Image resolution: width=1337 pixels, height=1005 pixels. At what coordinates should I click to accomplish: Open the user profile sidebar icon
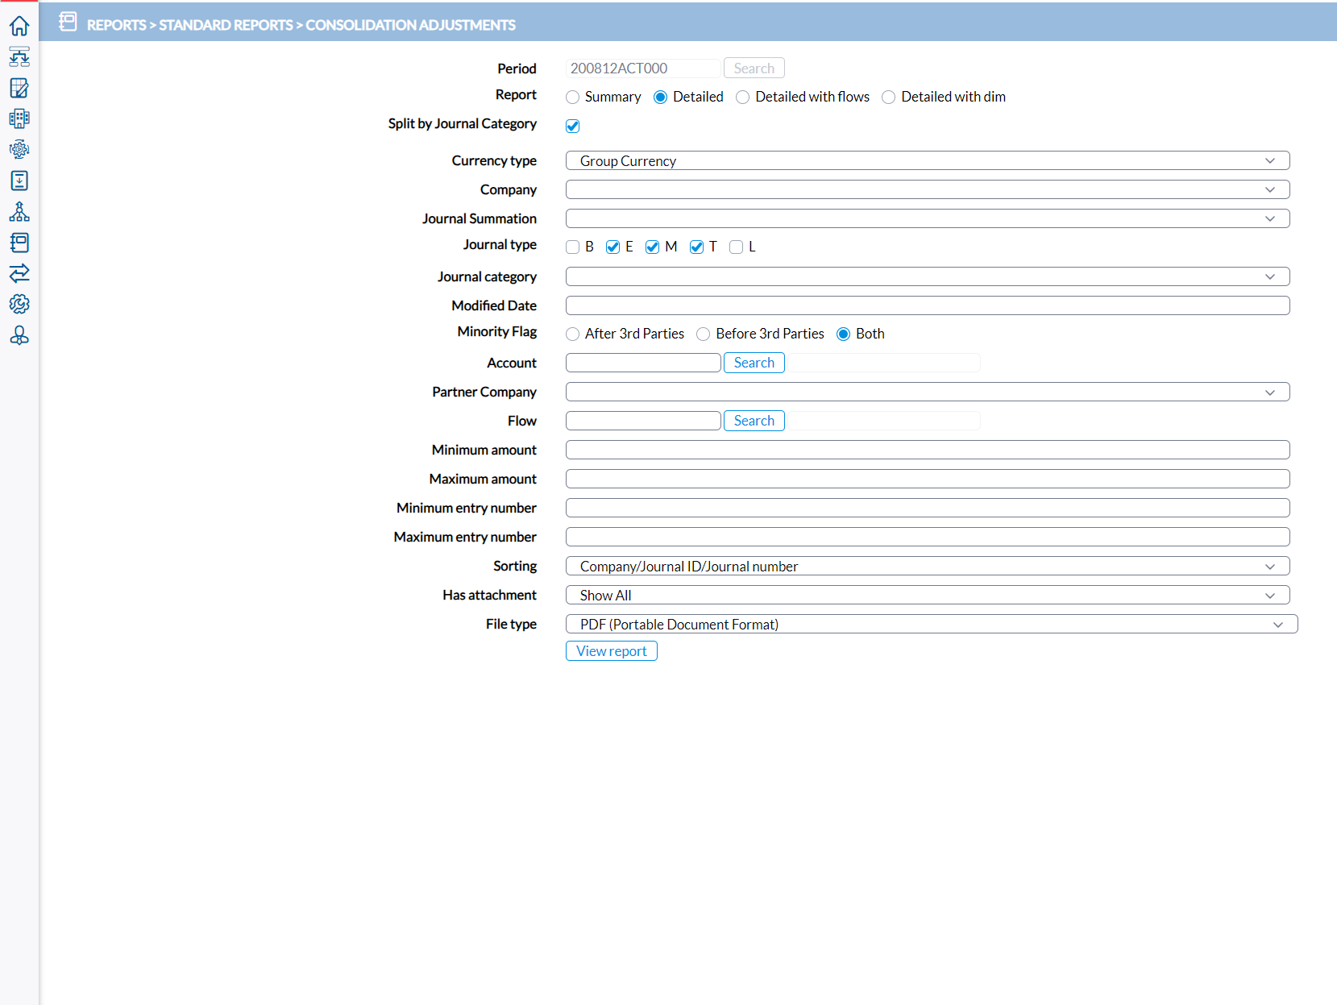coord(19,335)
